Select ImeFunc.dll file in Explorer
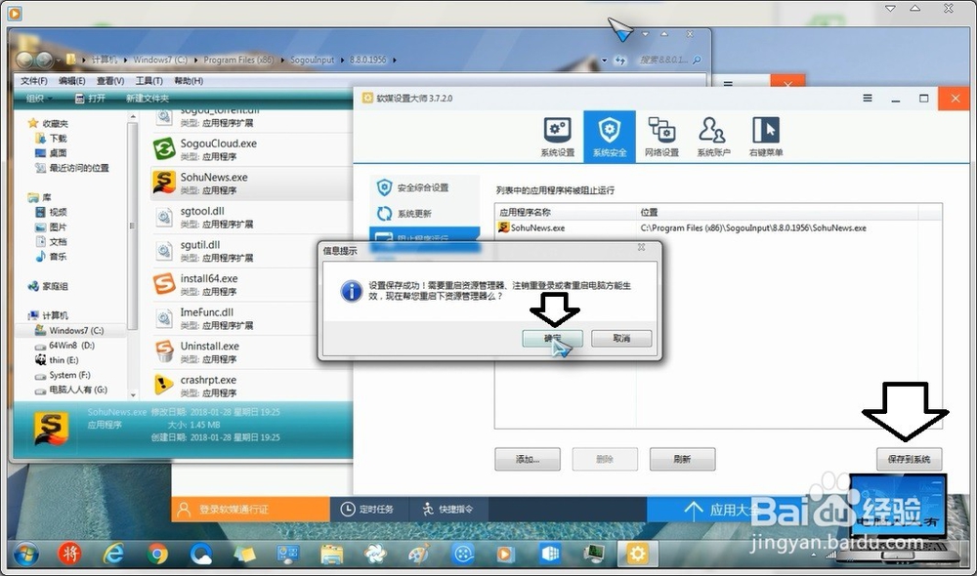The height and width of the screenshot is (576, 977). coord(252,318)
